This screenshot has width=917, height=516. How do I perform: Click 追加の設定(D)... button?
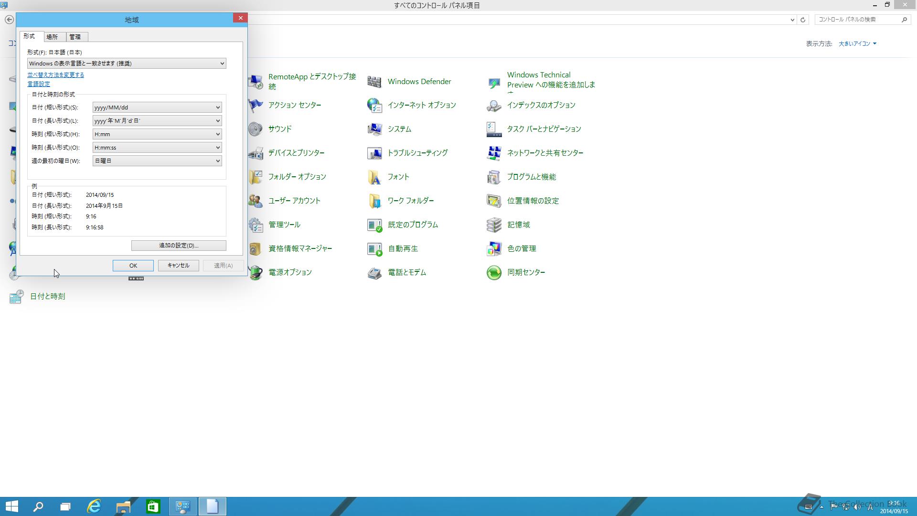tap(179, 246)
